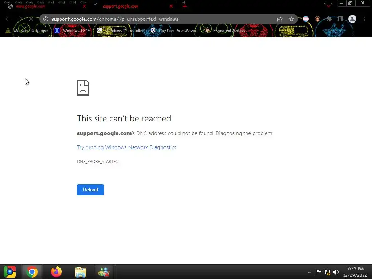Open network status tray icon
Screen dimensions: 372x279
(327, 272)
